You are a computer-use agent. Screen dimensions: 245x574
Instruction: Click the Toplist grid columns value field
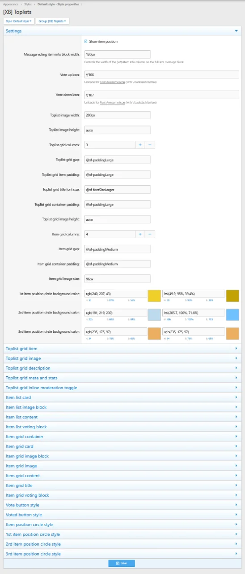(x=110, y=145)
